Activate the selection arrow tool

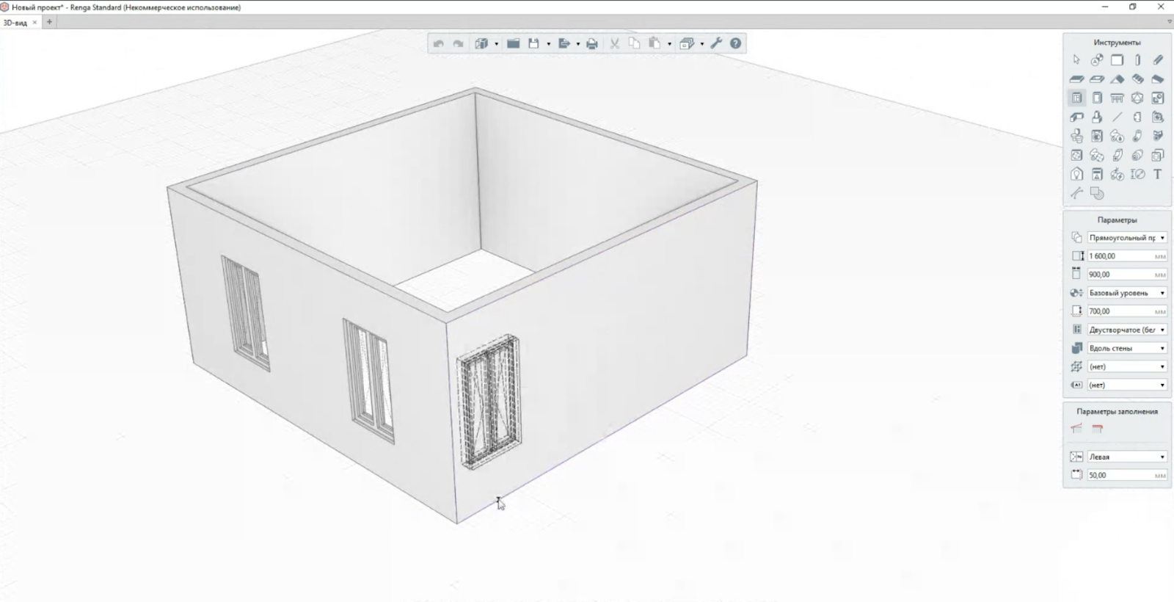[1076, 60]
